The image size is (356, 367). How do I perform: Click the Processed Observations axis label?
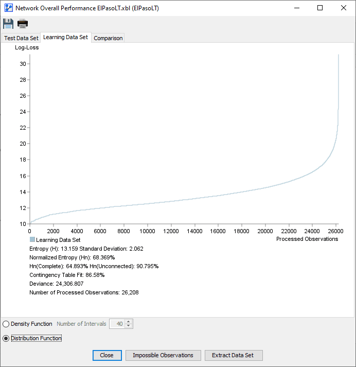[x=307, y=239]
